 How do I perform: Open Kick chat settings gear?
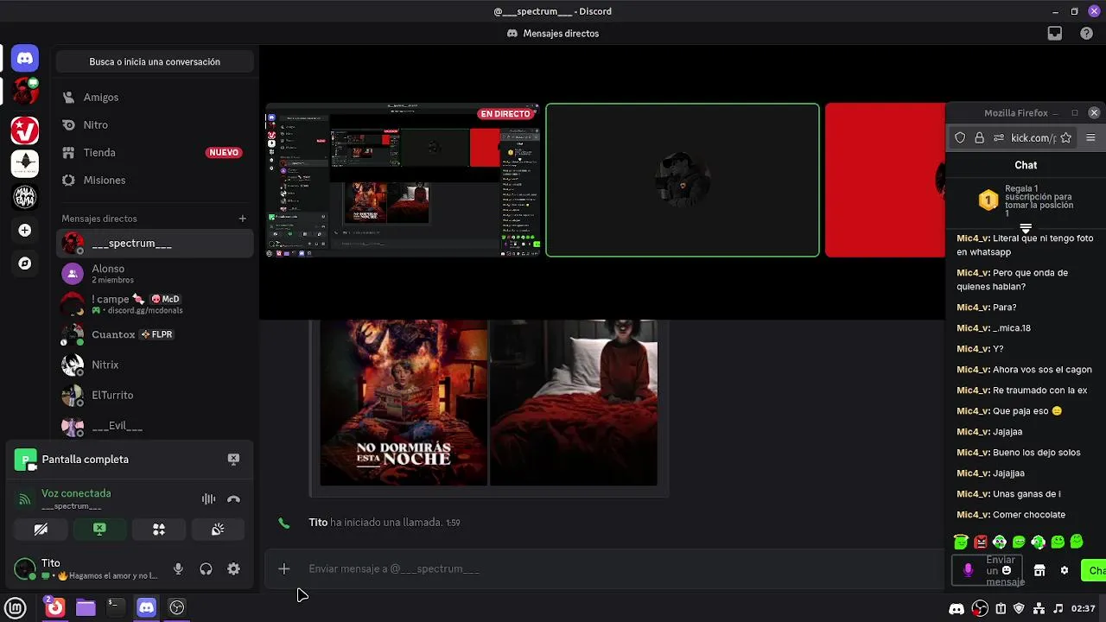pyautogui.click(x=1065, y=571)
